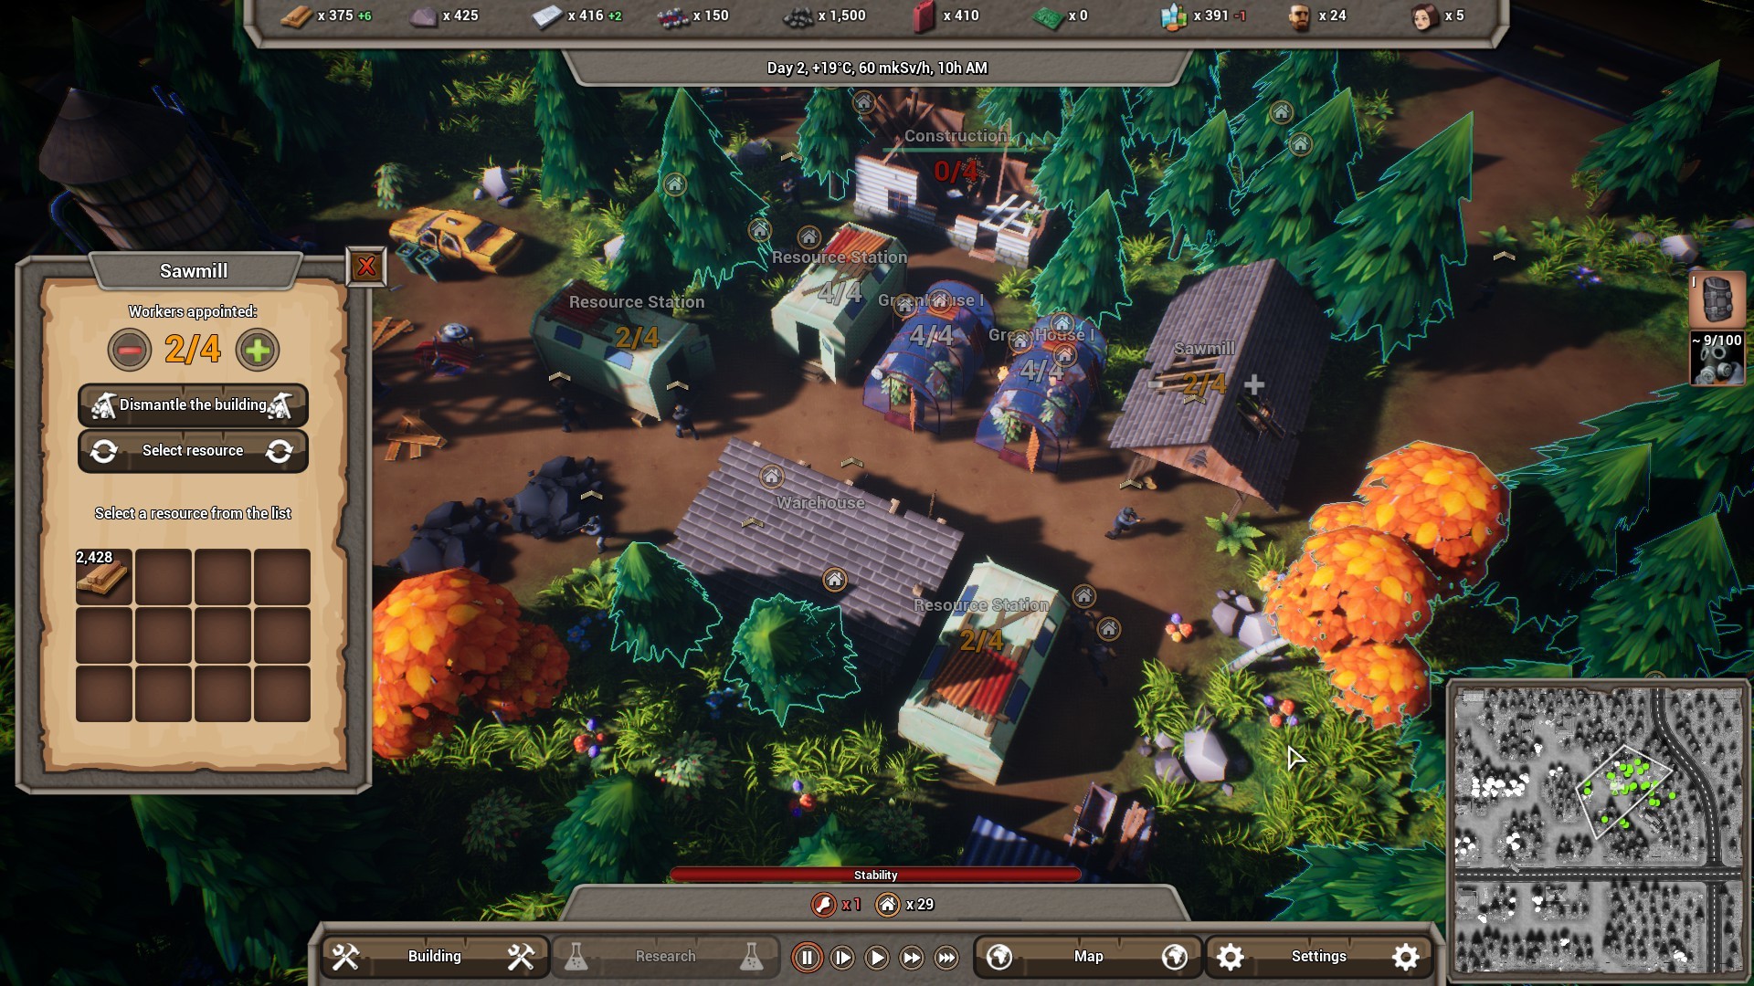Pause the game with the pause button
The width and height of the screenshot is (1754, 986).
[808, 959]
